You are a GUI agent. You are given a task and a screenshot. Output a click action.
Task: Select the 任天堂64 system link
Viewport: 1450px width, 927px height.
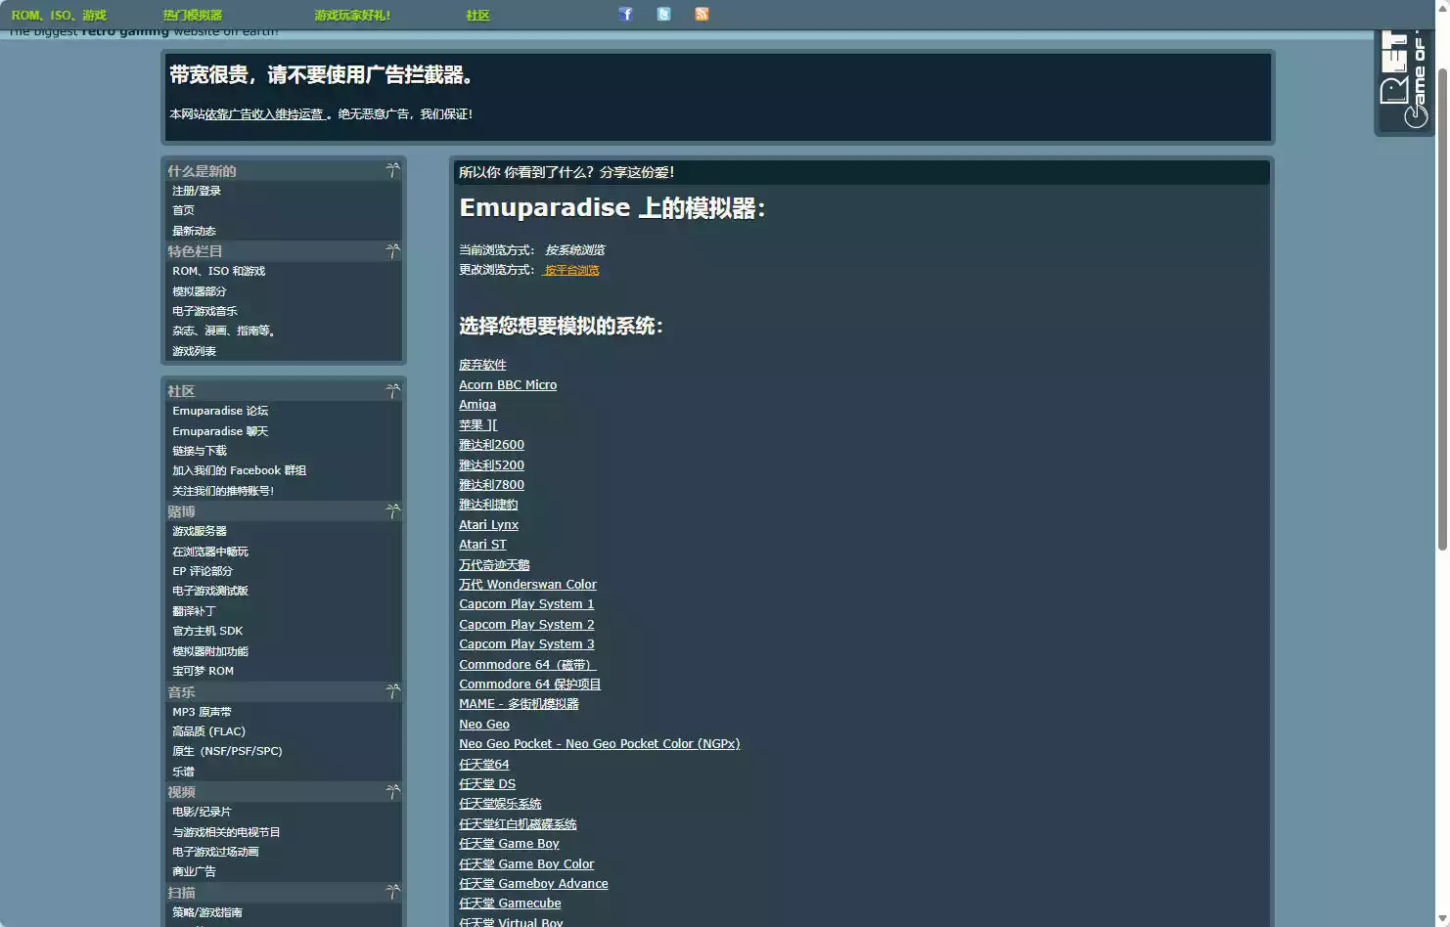[x=484, y=764]
